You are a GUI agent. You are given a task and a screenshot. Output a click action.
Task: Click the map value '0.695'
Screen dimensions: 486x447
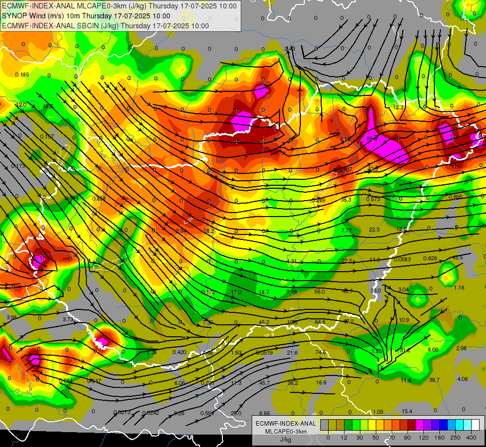[455, 197]
